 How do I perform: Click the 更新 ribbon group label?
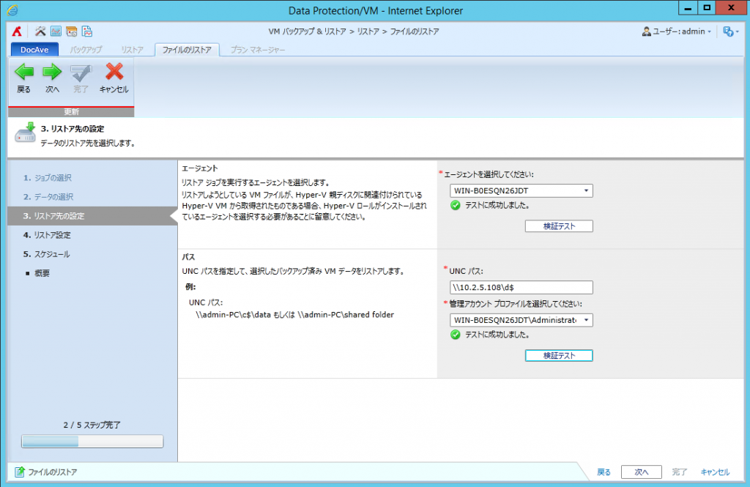tap(71, 112)
